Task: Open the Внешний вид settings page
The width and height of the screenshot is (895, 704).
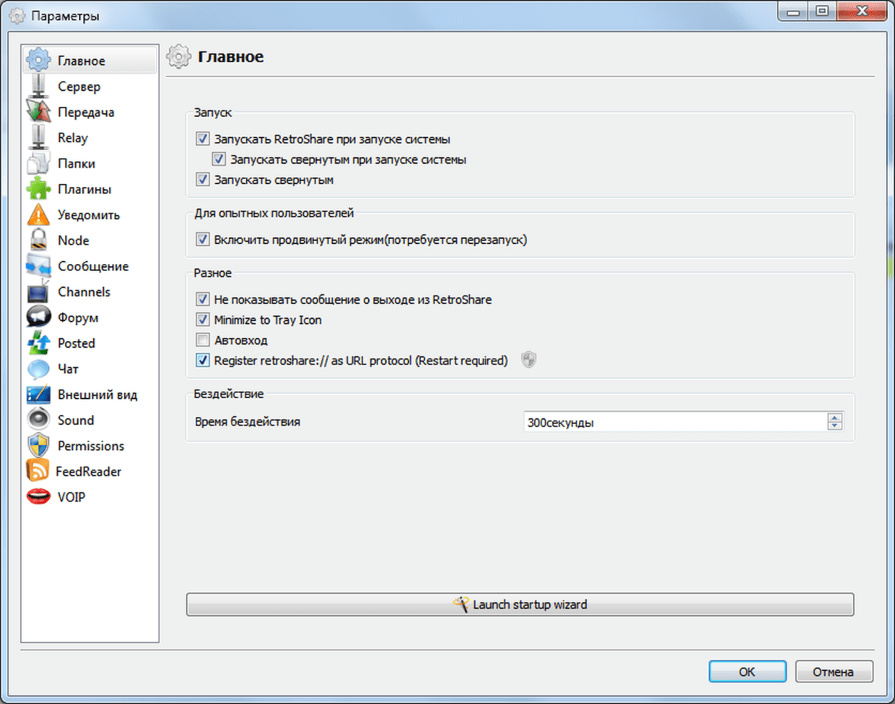Action: 97,395
